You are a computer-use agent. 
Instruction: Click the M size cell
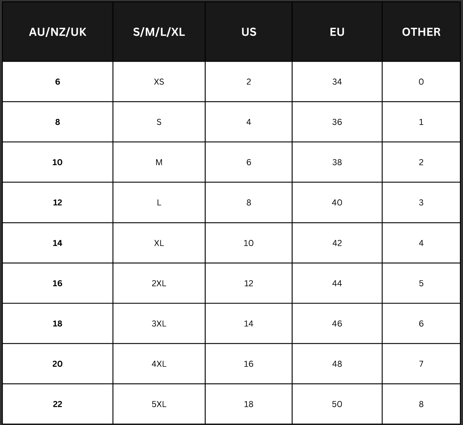[x=159, y=162]
